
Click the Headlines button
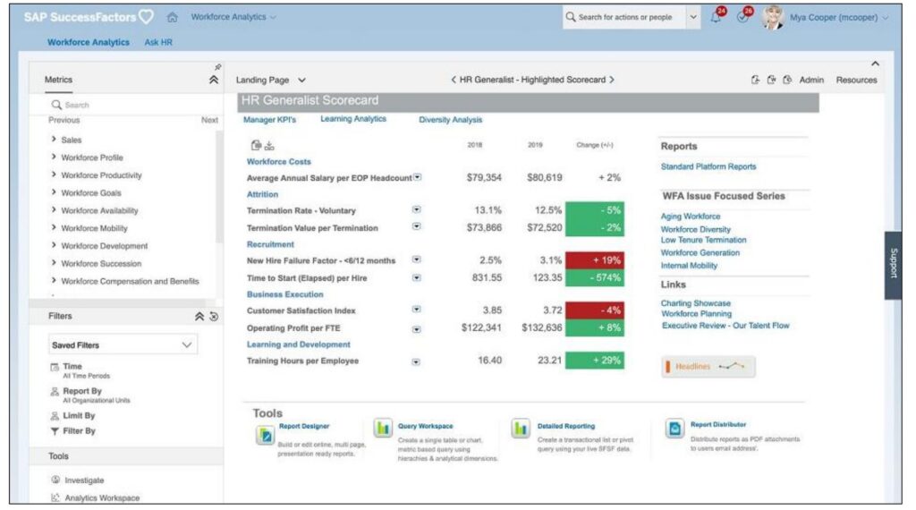pyautogui.click(x=708, y=366)
